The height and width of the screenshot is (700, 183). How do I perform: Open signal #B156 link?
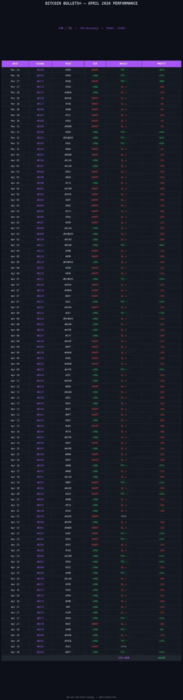(40, 70)
